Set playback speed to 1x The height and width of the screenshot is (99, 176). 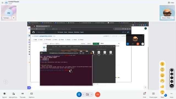click(x=172, y=86)
